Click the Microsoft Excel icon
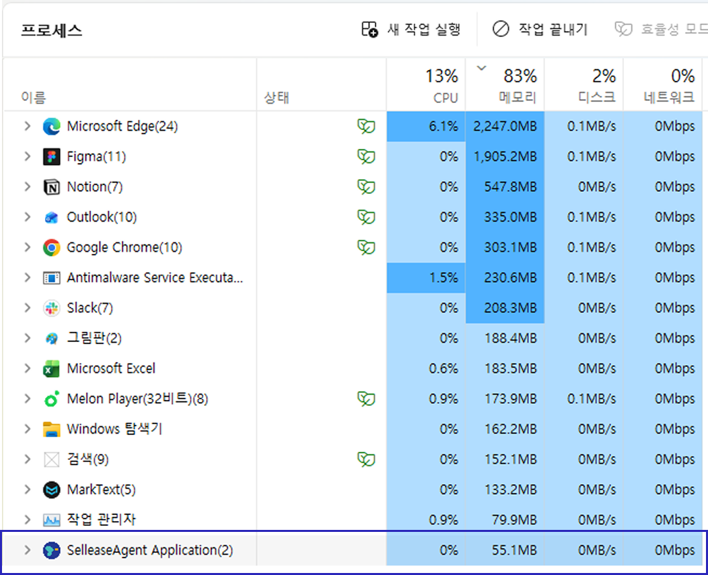The image size is (708, 575). pos(51,368)
